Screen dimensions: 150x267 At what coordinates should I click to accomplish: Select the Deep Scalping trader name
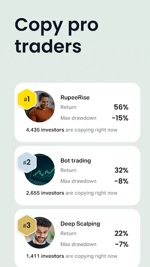point(80,224)
